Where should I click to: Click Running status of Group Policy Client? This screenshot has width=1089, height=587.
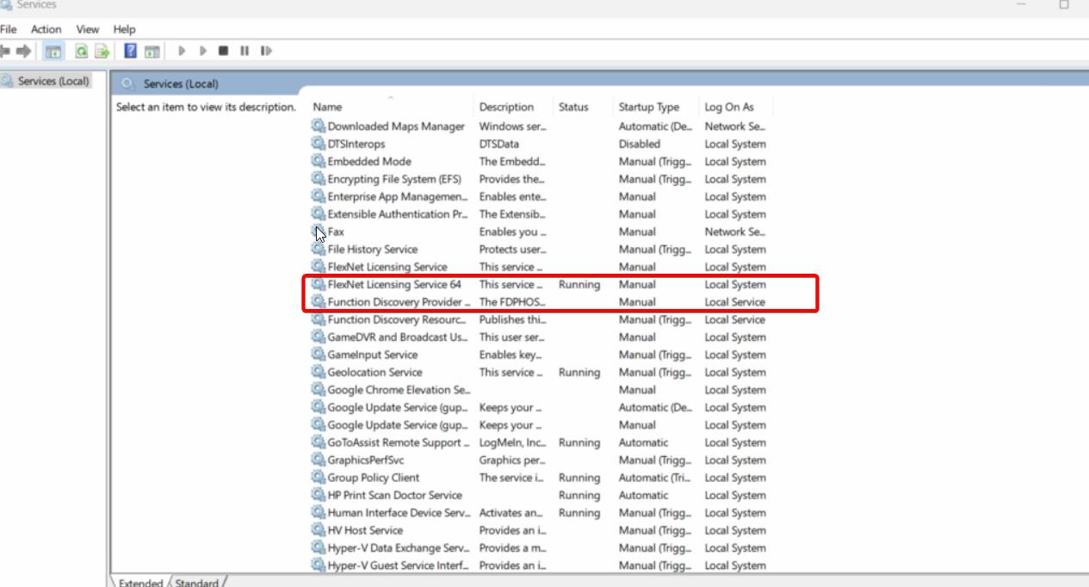[x=579, y=478]
